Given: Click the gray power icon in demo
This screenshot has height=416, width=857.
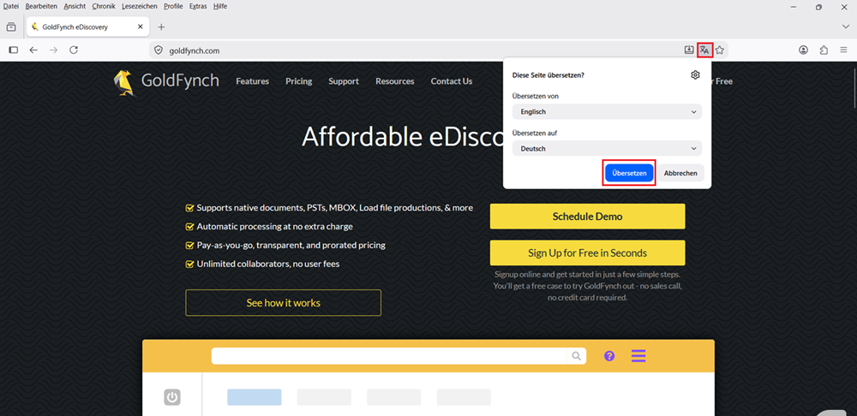Looking at the screenshot, I should [x=172, y=397].
